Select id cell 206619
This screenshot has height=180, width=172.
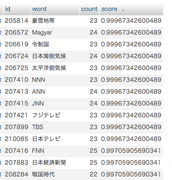point(17,44)
